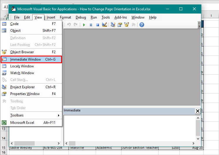Open Object Browser toolbar icon

[x=127, y=25]
